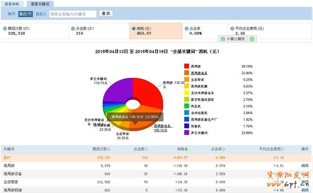Click the 查找 search button
The image size is (313, 193).
pyautogui.click(x=106, y=14)
